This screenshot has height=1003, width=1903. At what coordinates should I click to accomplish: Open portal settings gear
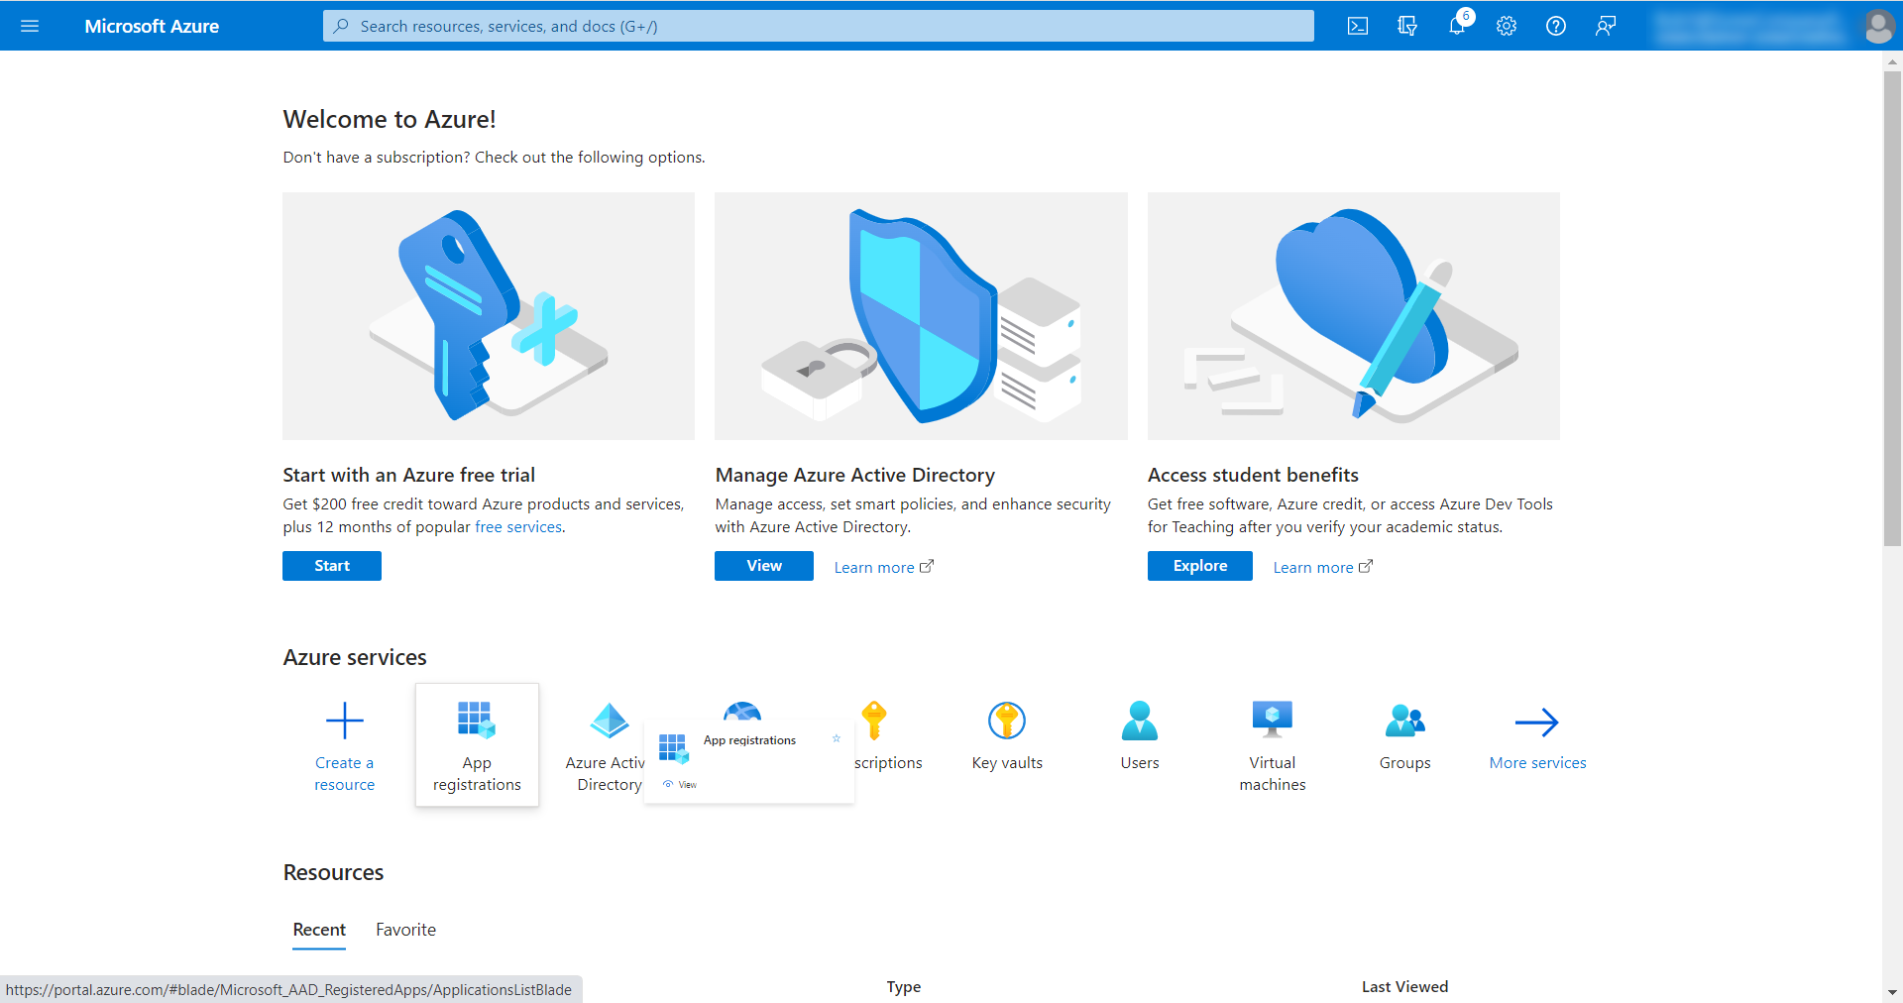pyautogui.click(x=1507, y=26)
